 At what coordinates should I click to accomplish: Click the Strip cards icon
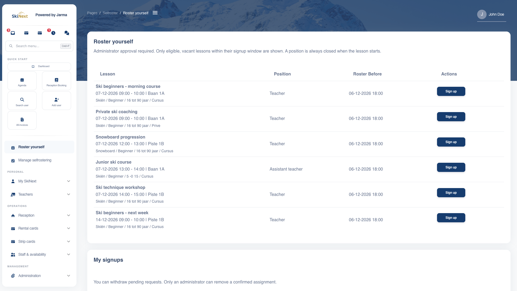pos(13,242)
